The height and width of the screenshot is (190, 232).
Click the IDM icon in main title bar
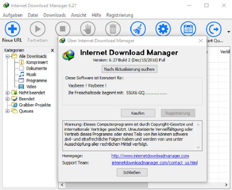click(6, 5)
